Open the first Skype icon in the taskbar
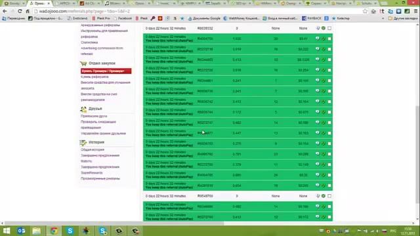Image resolution: width=420 pixels, height=236 pixels. click(x=70, y=231)
